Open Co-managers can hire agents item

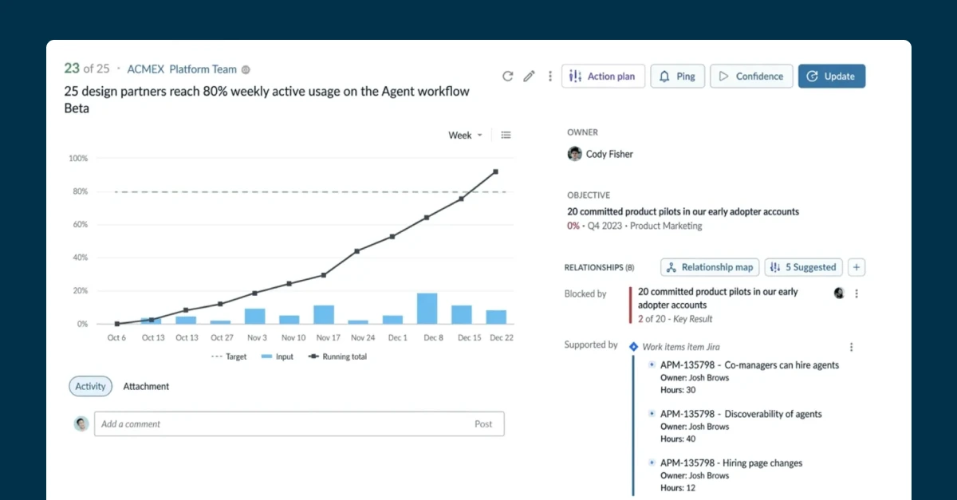point(750,365)
